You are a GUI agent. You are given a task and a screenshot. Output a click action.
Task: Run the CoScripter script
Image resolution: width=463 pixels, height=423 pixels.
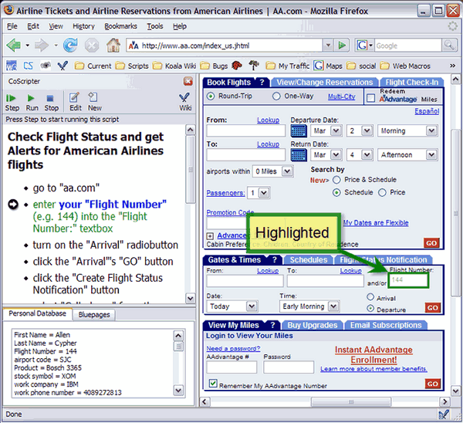point(32,102)
